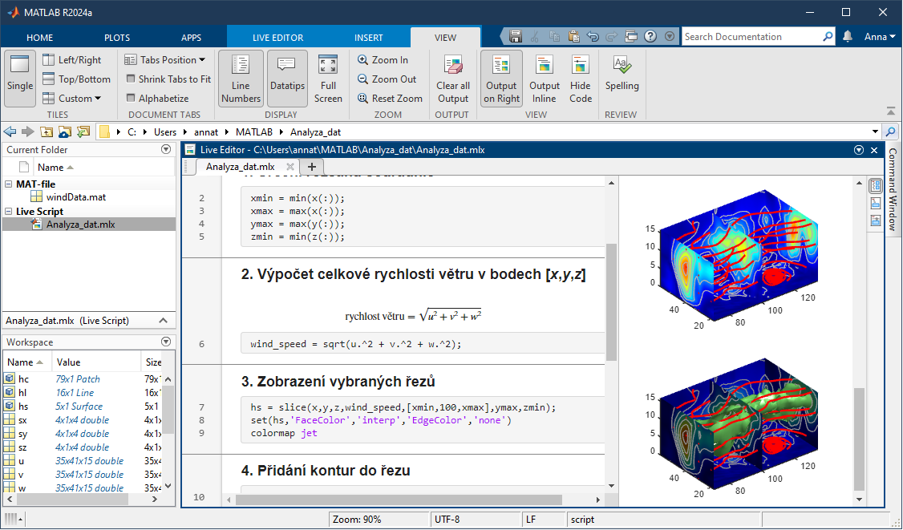Click the Undo arrow icon
This screenshot has height=530, width=903.
(x=593, y=36)
